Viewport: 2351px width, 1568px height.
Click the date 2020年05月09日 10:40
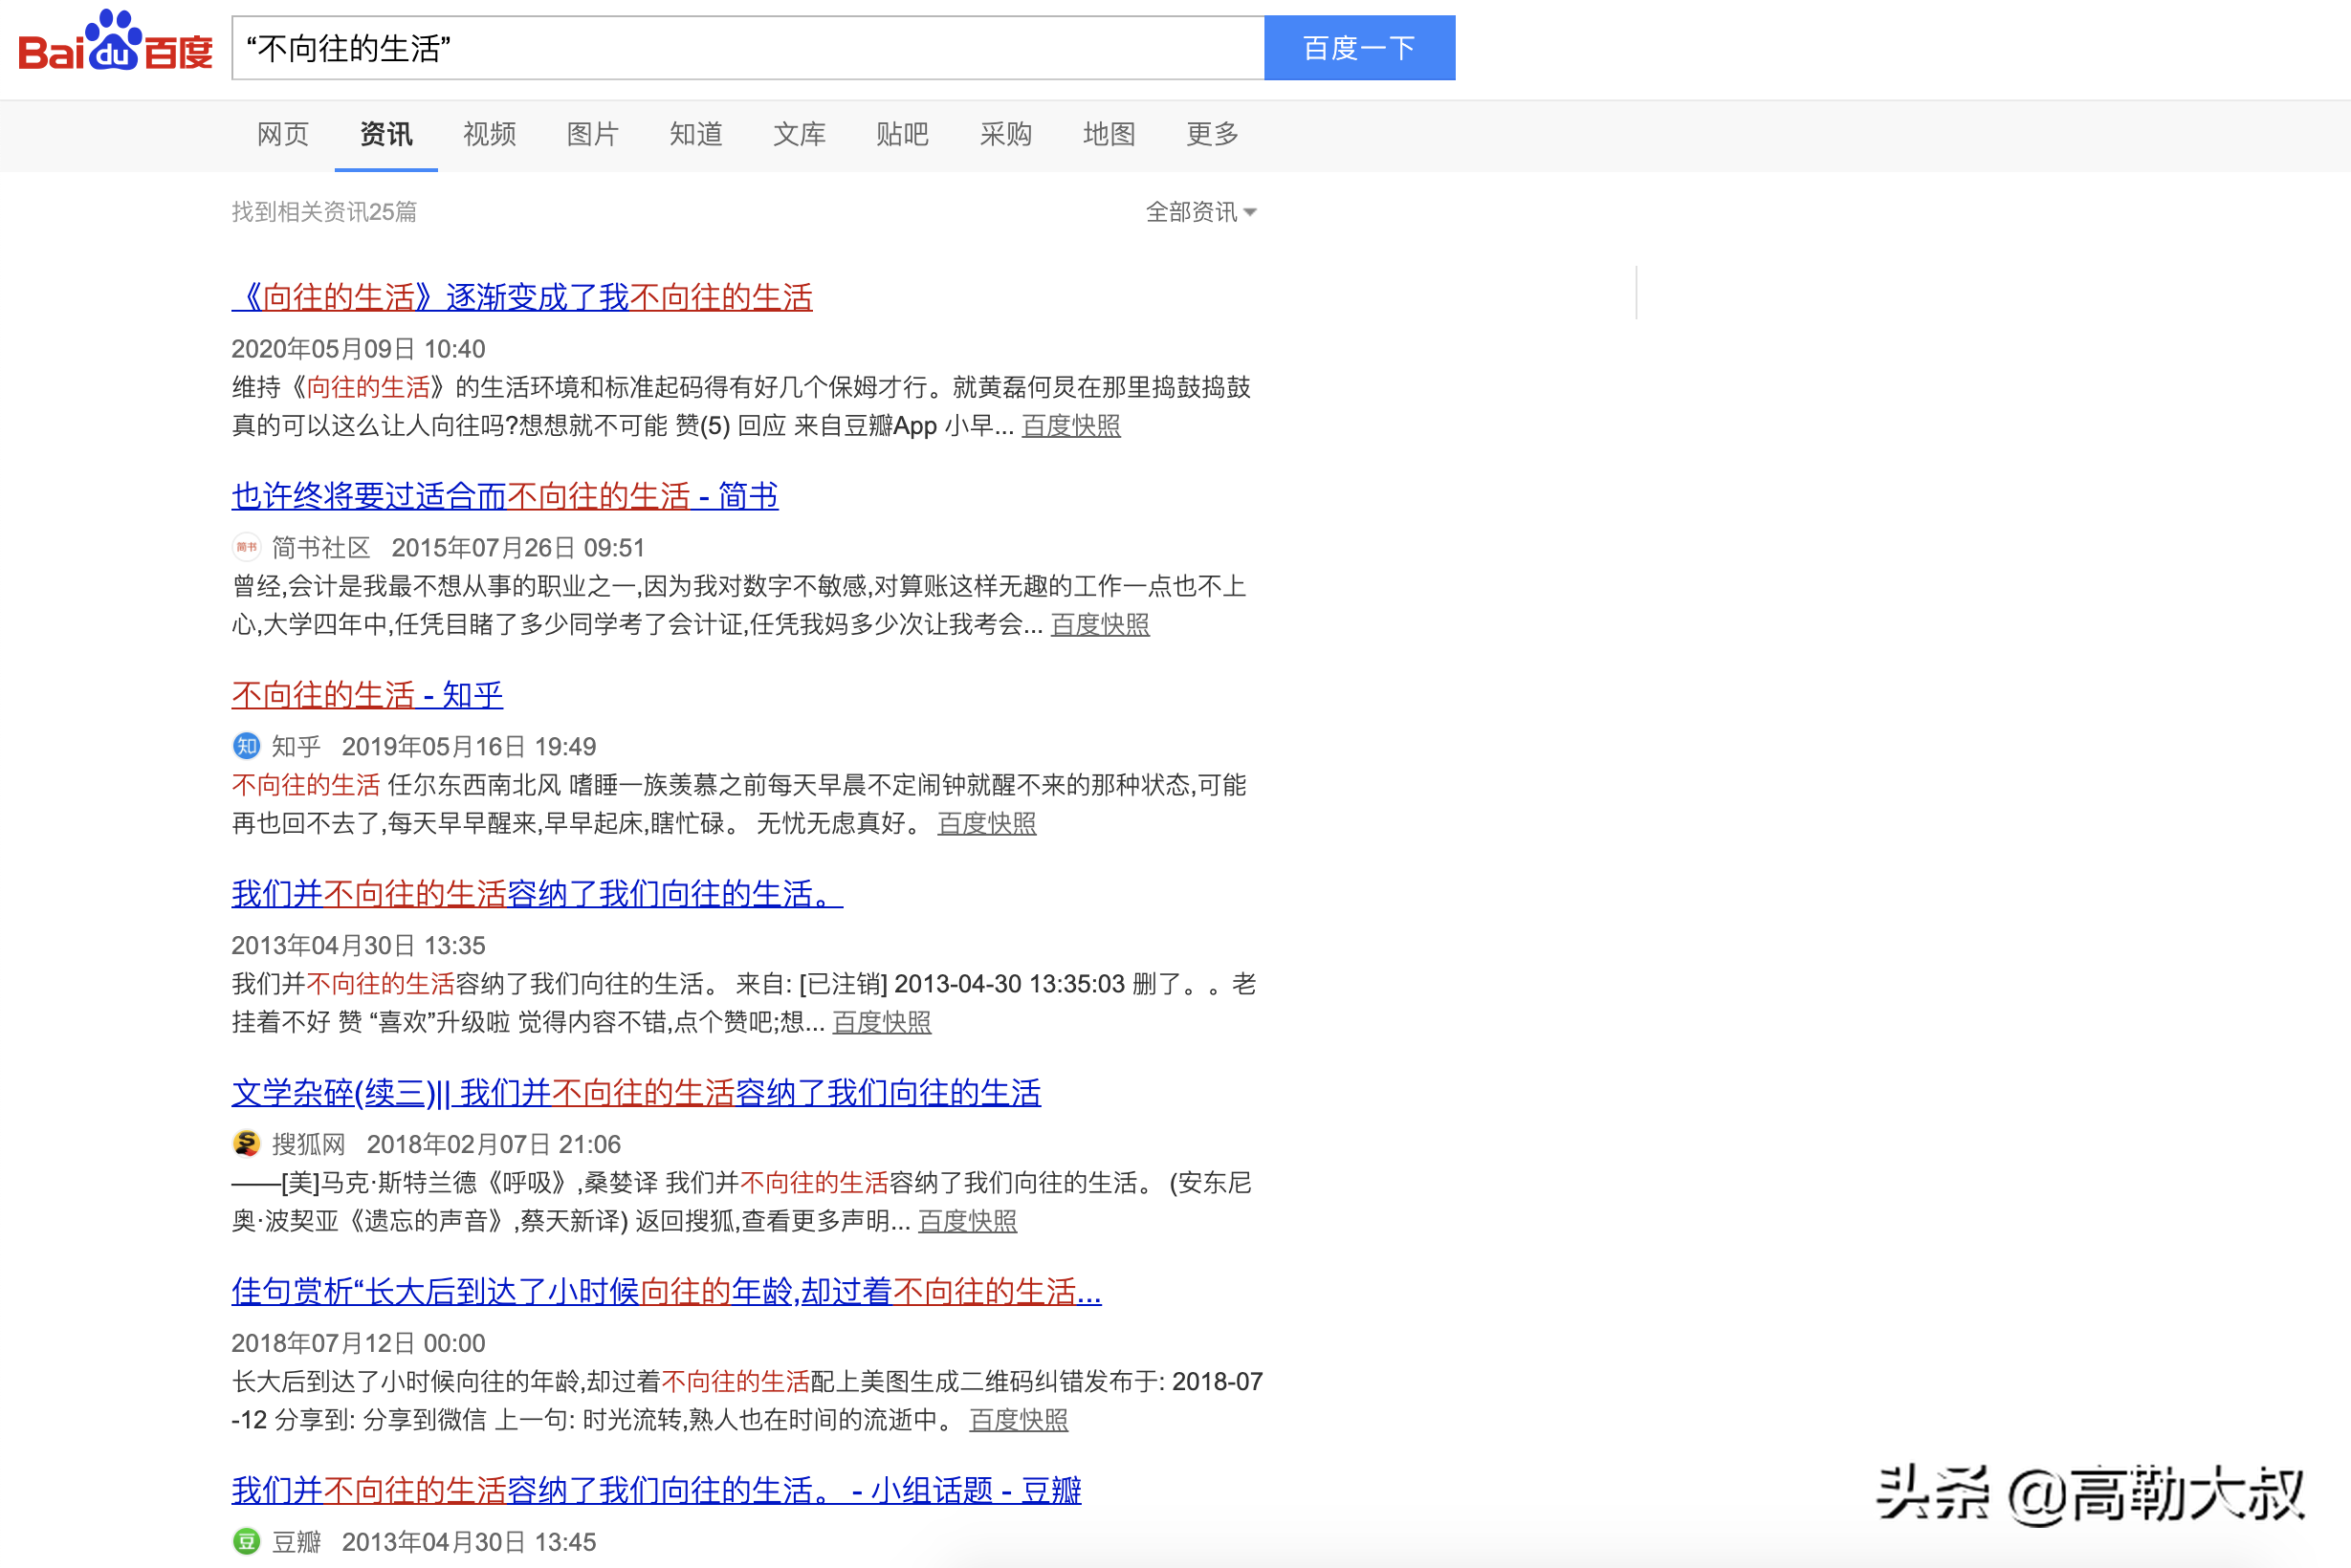click(358, 349)
